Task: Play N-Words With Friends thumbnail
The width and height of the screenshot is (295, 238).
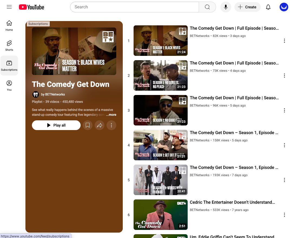Action: pyautogui.click(x=161, y=180)
